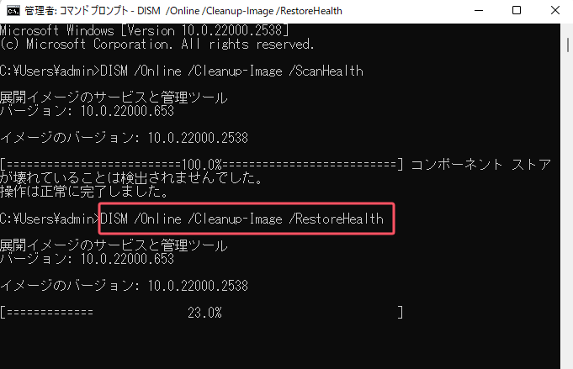Click the second C:\Users\admin> prompt
The image size is (573, 369).
[50, 219]
